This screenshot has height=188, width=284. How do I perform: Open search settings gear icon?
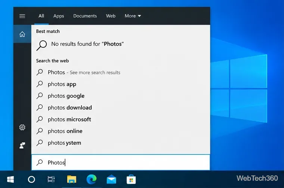22,128
